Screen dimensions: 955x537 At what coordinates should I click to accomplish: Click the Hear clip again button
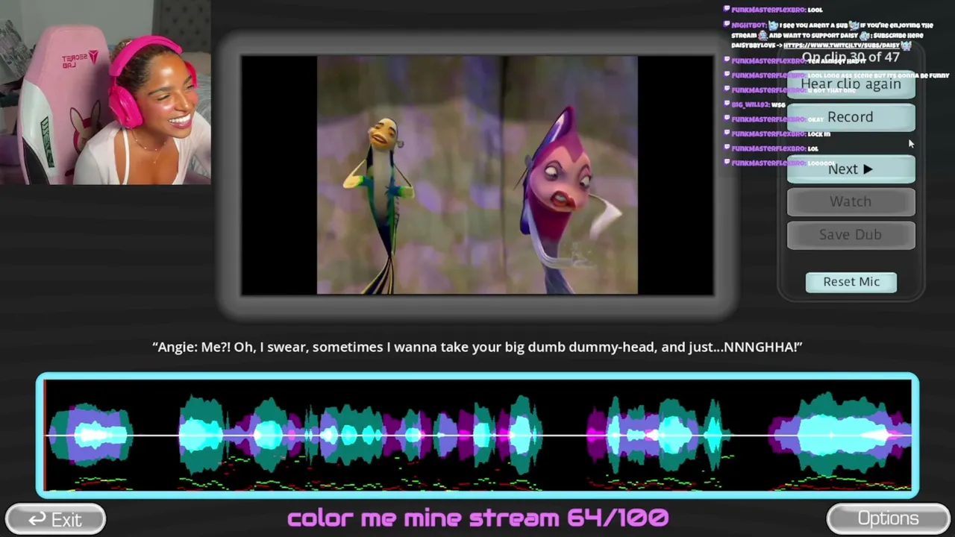(851, 84)
